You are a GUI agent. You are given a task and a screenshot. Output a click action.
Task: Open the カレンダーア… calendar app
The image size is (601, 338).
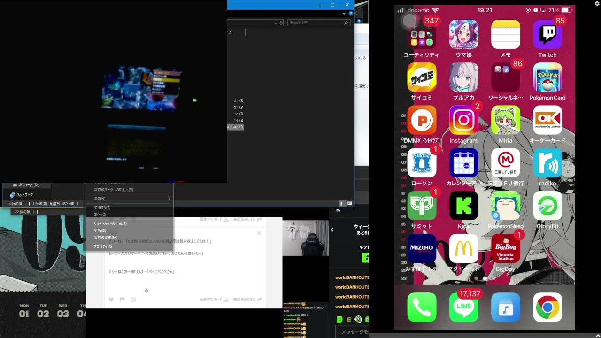point(463,163)
